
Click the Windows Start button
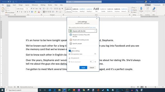[x=2, y=90]
